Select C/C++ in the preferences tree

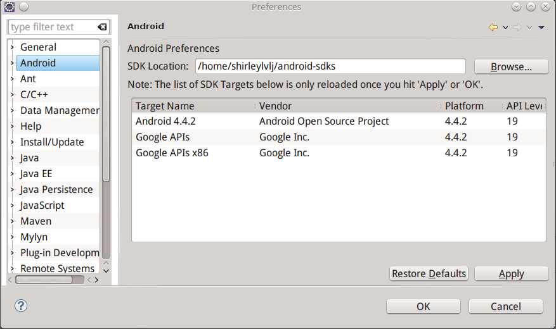[34, 94]
